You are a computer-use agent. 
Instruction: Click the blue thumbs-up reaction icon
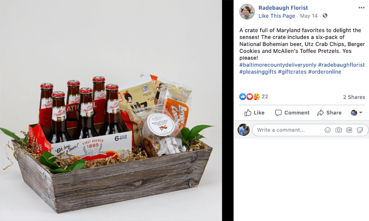[243, 97]
